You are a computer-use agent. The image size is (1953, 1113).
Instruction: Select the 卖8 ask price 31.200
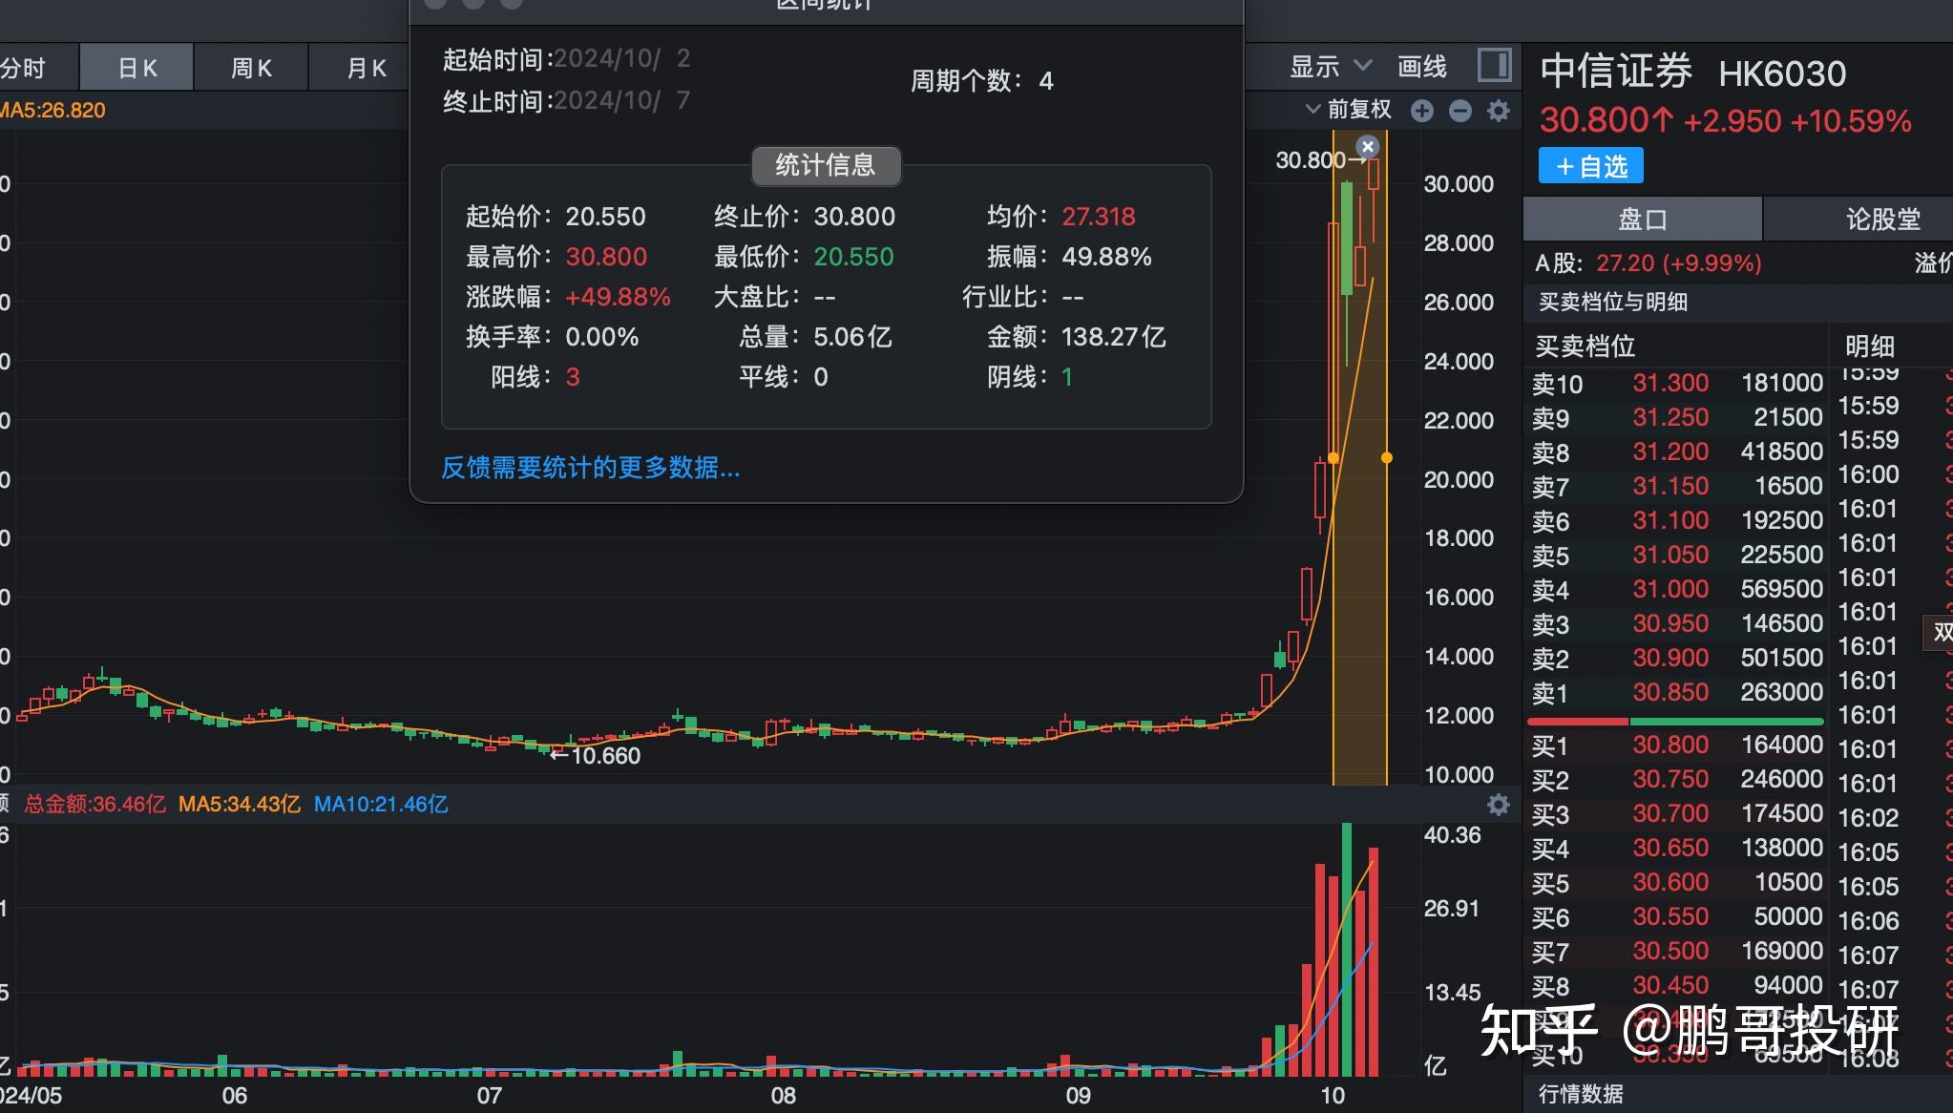pyautogui.click(x=1670, y=452)
